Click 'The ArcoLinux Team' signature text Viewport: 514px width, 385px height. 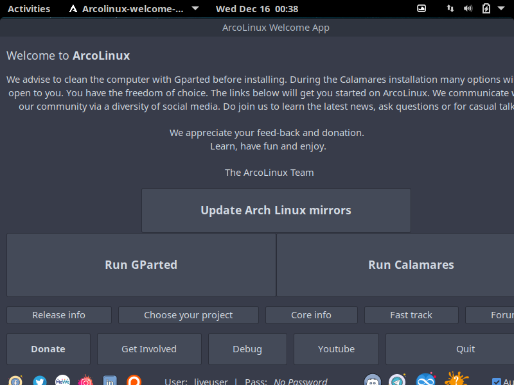pos(269,173)
